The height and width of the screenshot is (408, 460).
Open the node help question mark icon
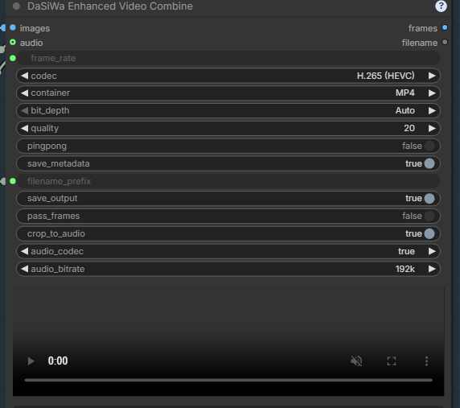(x=441, y=6)
